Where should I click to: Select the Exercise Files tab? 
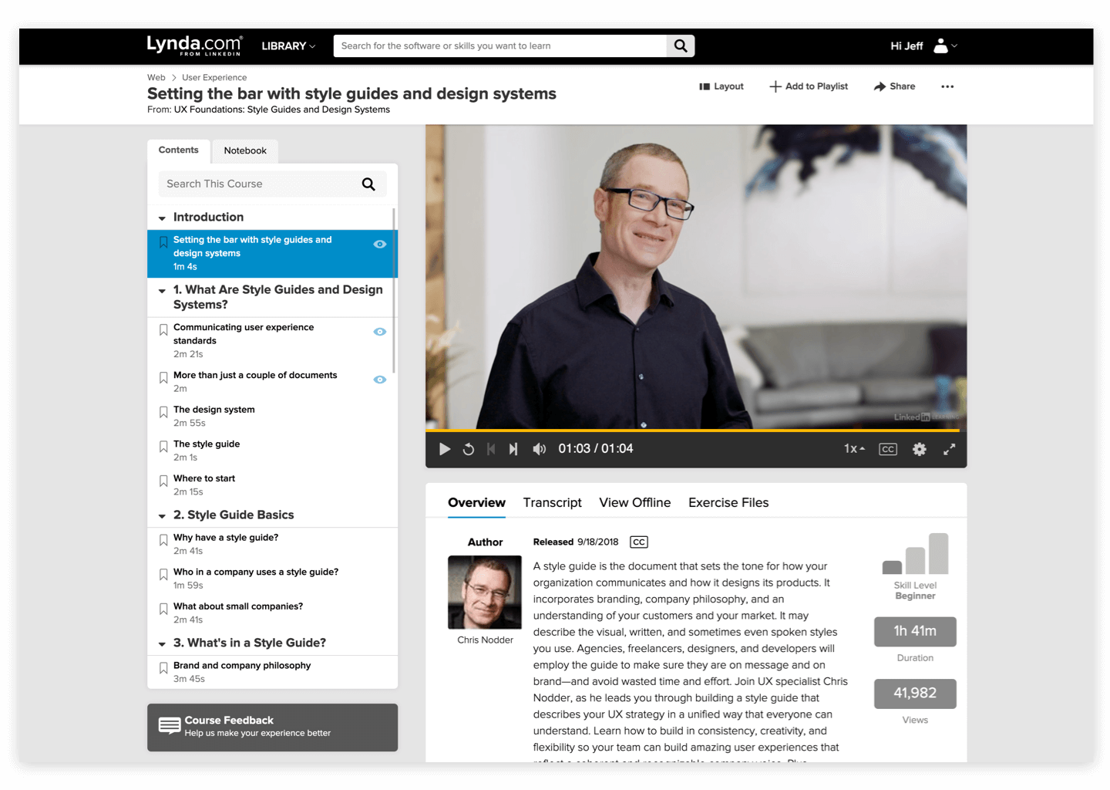click(728, 503)
